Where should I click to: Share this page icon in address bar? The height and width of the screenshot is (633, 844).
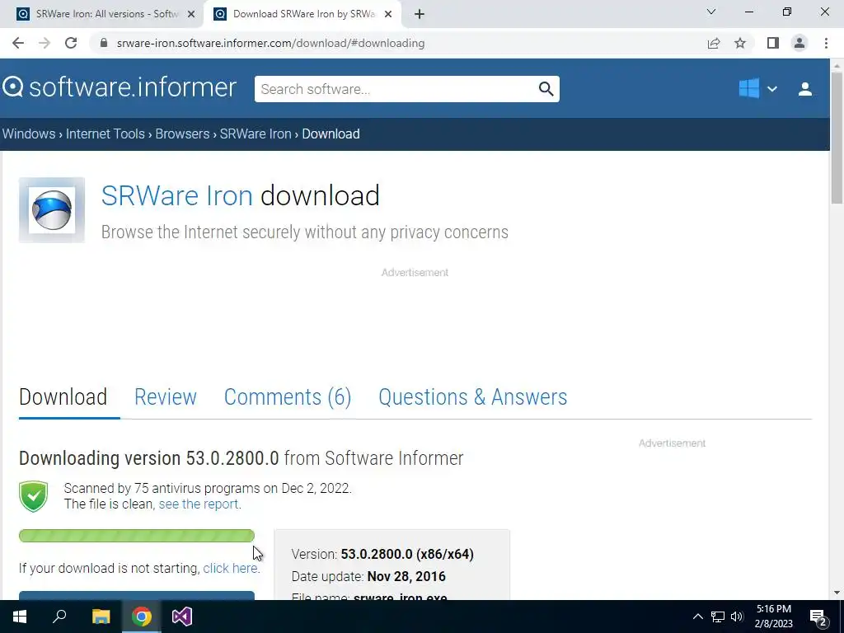(714, 43)
